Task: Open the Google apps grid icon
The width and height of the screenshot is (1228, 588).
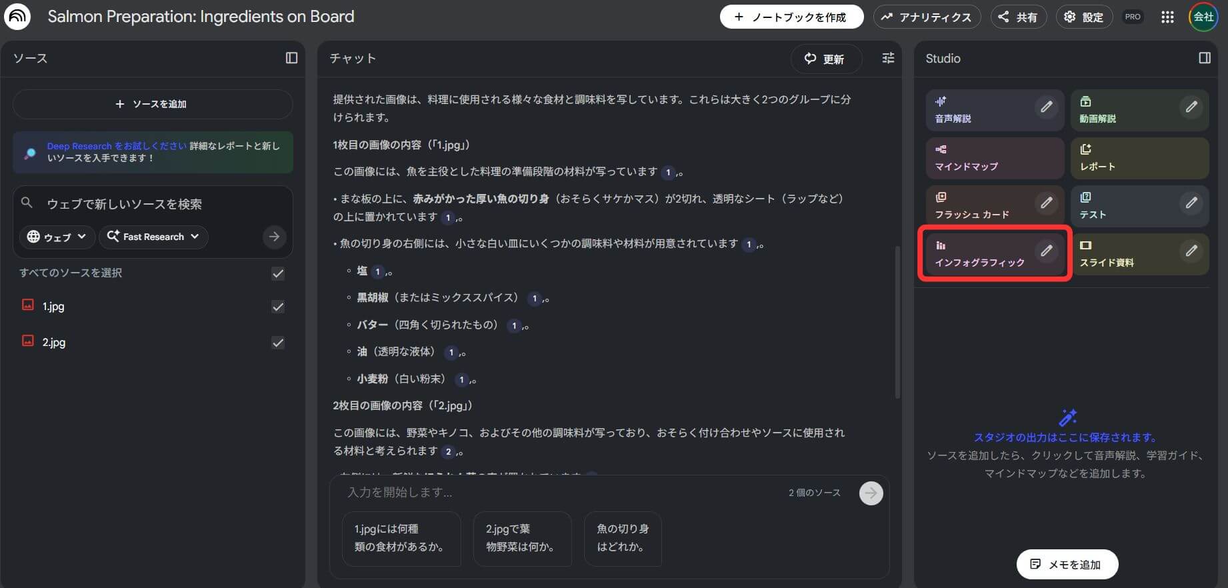Action: [x=1167, y=17]
